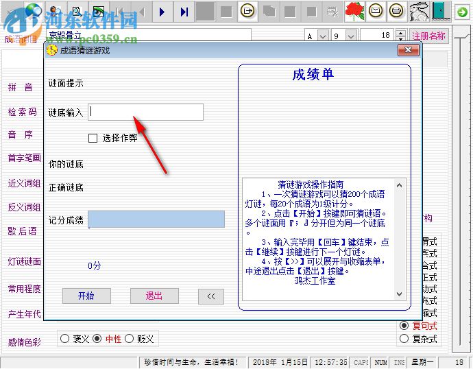Click the export arrow toolbar icon
Image resolution: width=473 pixels, height=369 pixels.
247,12
